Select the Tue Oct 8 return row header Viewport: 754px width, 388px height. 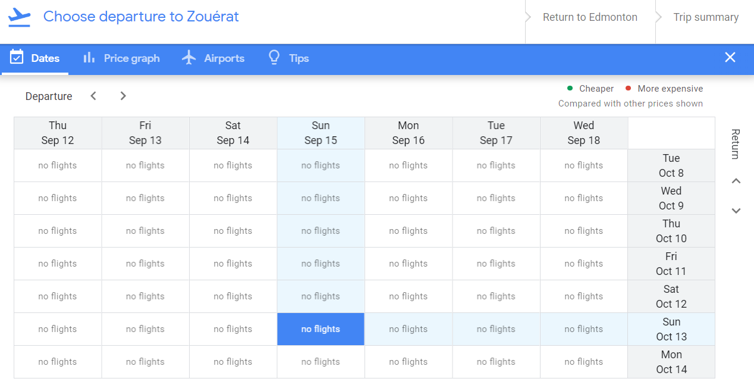(671, 165)
